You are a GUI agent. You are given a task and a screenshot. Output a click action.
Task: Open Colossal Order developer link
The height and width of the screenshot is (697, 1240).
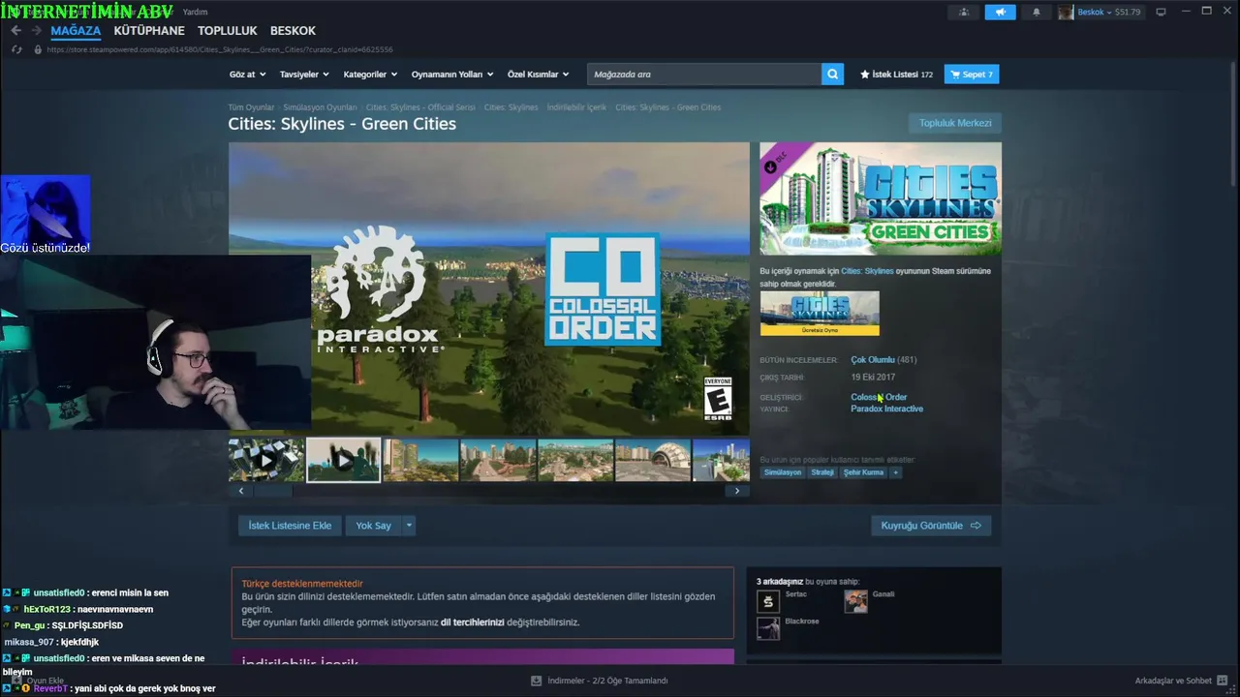coord(879,397)
